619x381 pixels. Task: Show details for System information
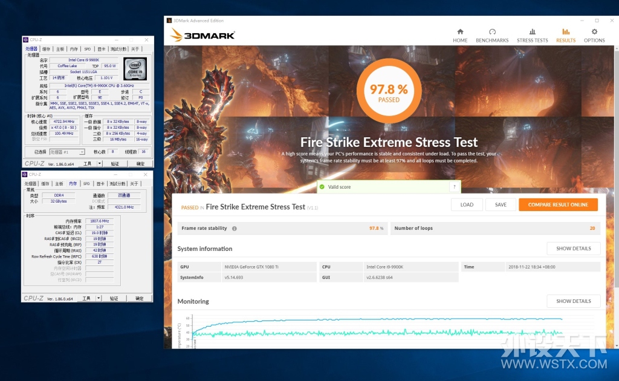pos(574,249)
